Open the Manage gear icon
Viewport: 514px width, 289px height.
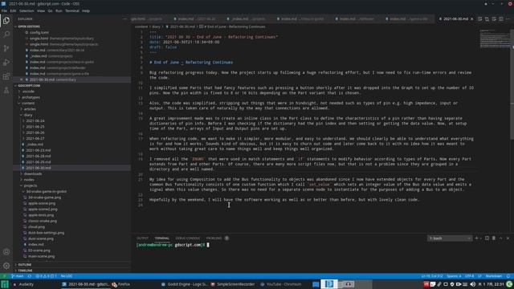[6, 266]
